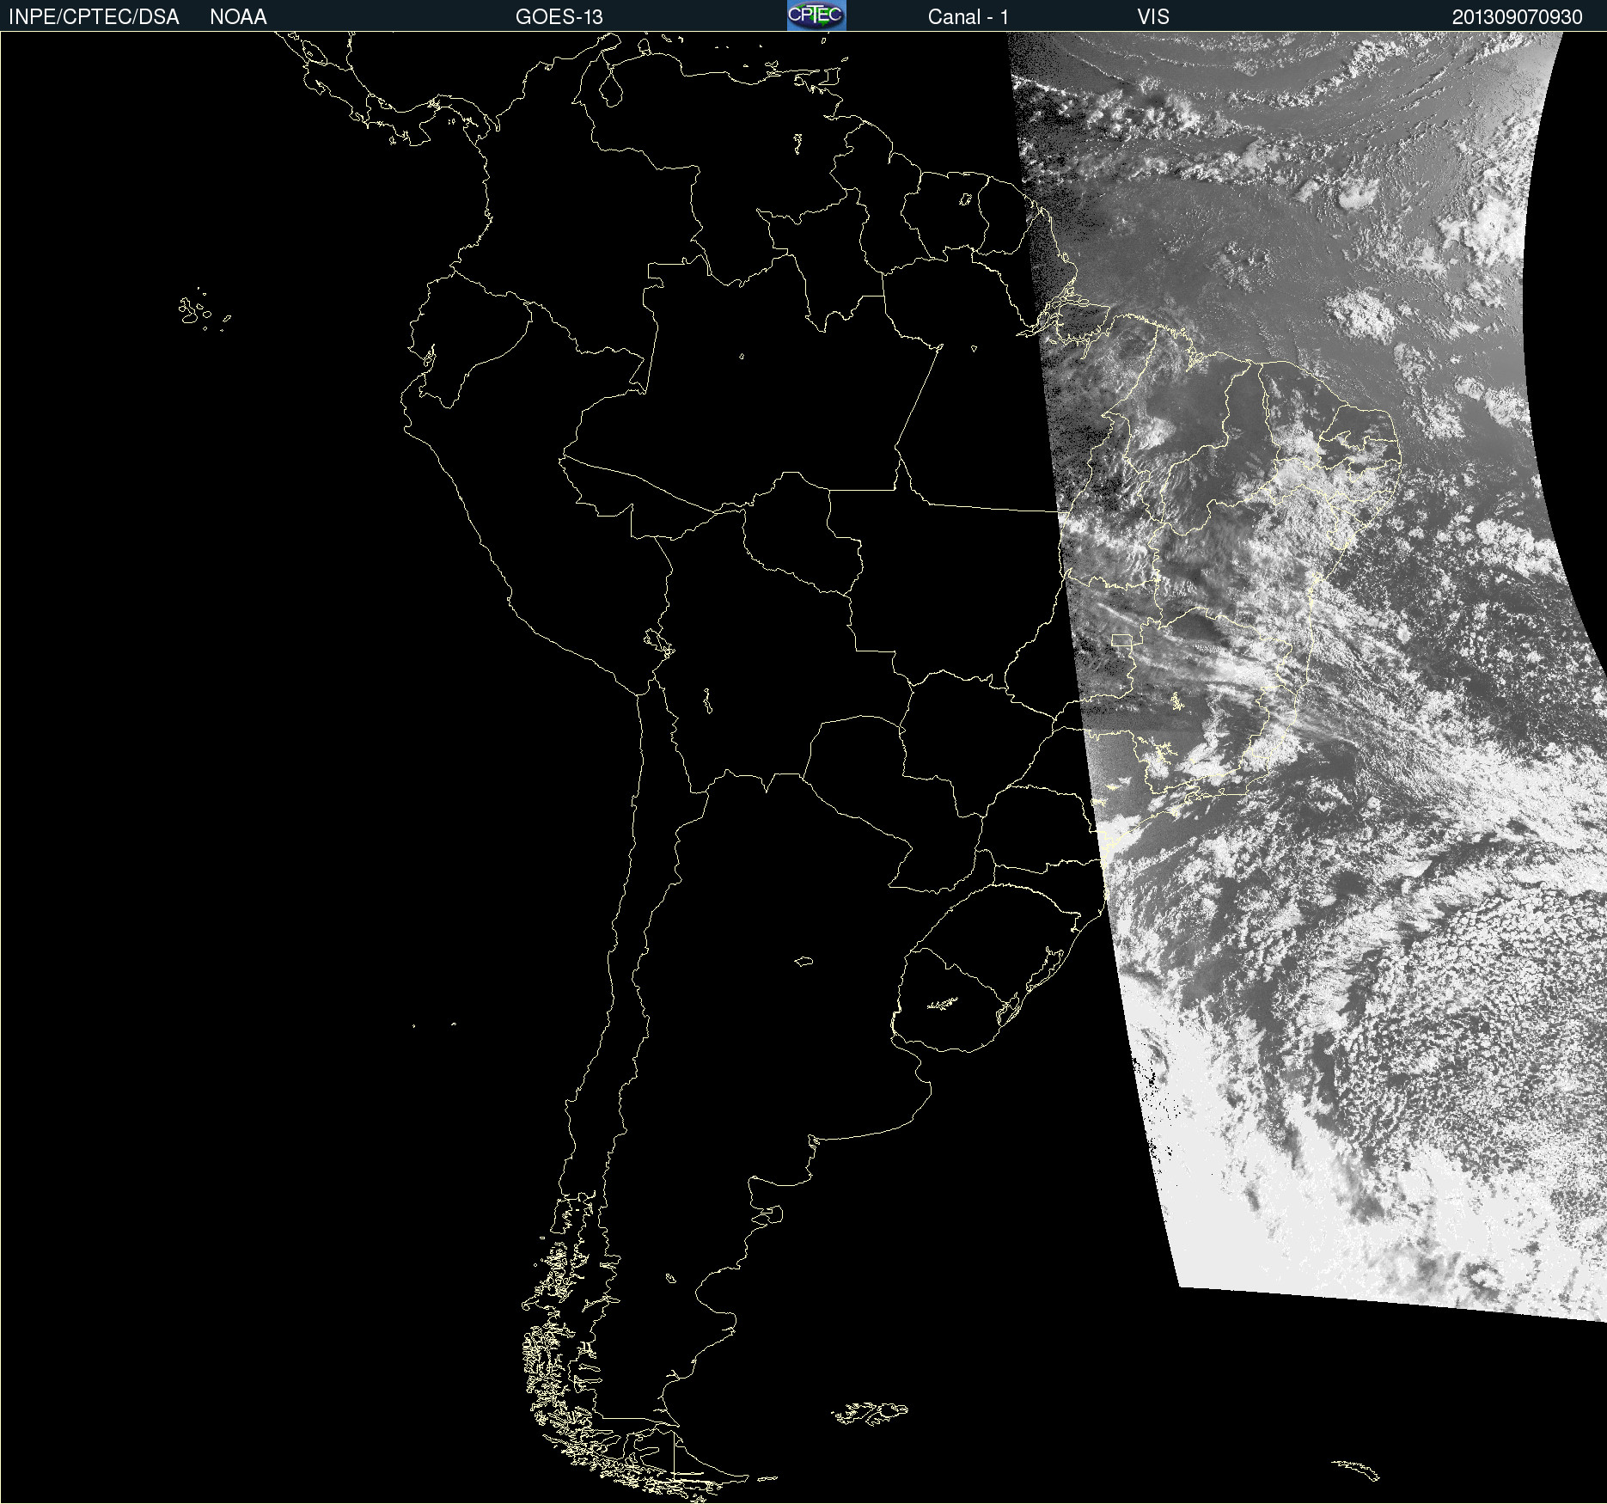
Task: Select the GOES-13 satellite label
Action: [559, 16]
